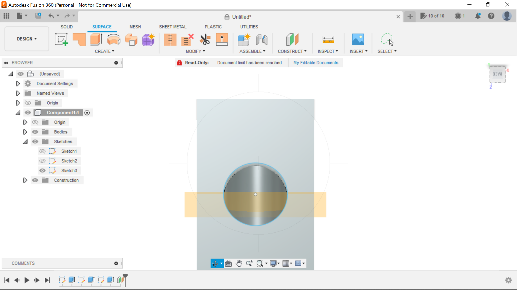Open My Editable Documents link
This screenshot has width=517, height=290.
click(316, 63)
